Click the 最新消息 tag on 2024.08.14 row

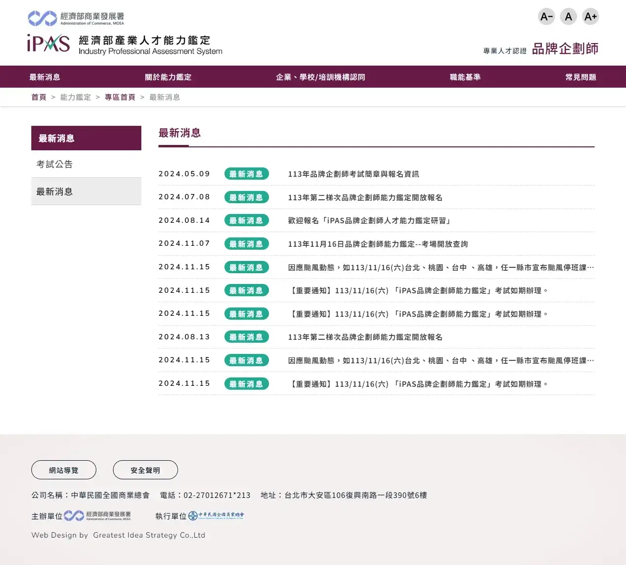pos(246,220)
